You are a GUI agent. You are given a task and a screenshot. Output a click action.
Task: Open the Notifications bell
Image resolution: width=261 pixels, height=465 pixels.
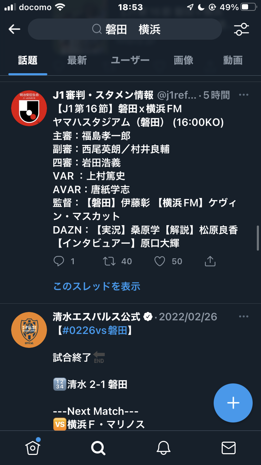pyautogui.click(x=163, y=448)
